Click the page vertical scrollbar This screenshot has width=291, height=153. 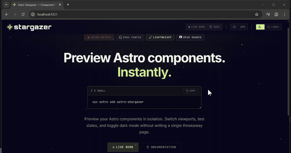[288, 71]
